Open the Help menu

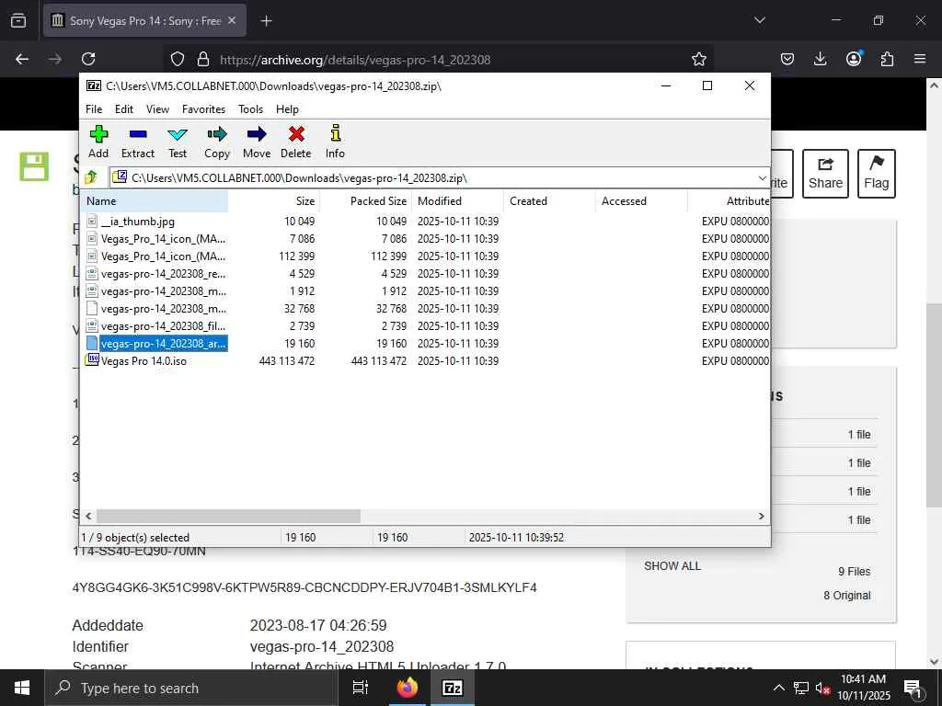click(287, 109)
